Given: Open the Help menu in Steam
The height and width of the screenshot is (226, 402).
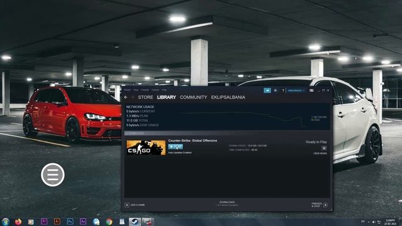Looking at the screenshot, I should [164, 90].
